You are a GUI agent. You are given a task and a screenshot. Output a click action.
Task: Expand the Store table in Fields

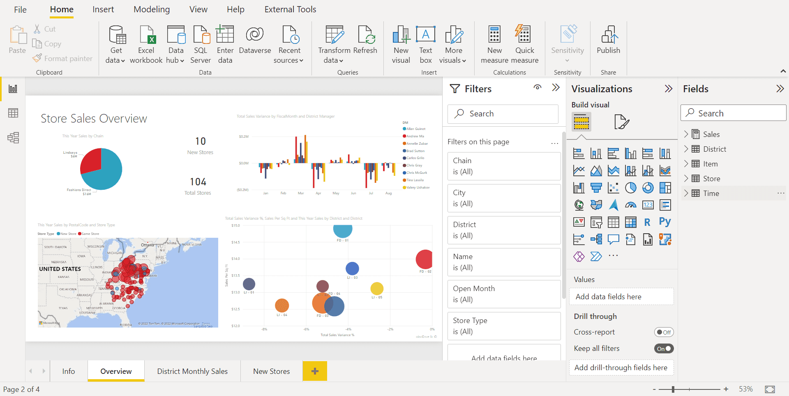point(686,178)
